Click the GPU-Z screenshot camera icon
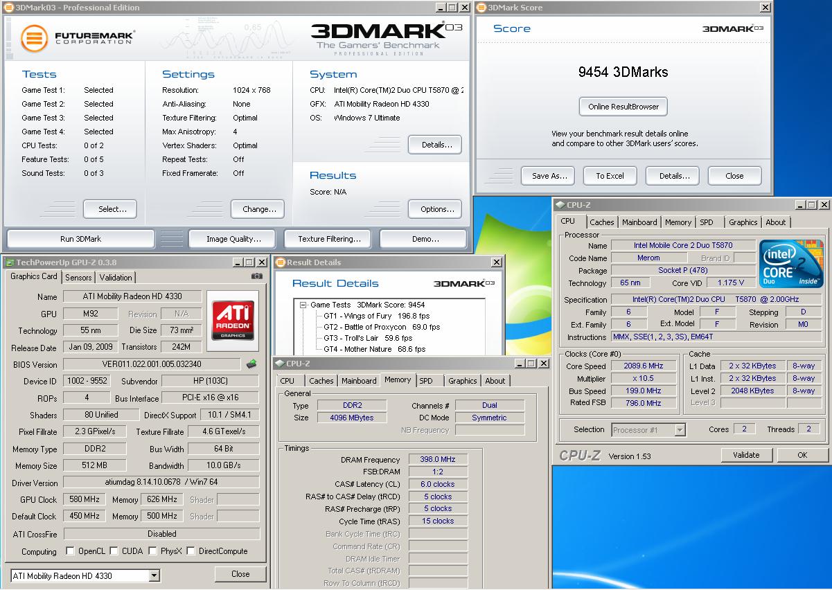The height and width of the screenshot is (590, 832). tap(257, 276)
